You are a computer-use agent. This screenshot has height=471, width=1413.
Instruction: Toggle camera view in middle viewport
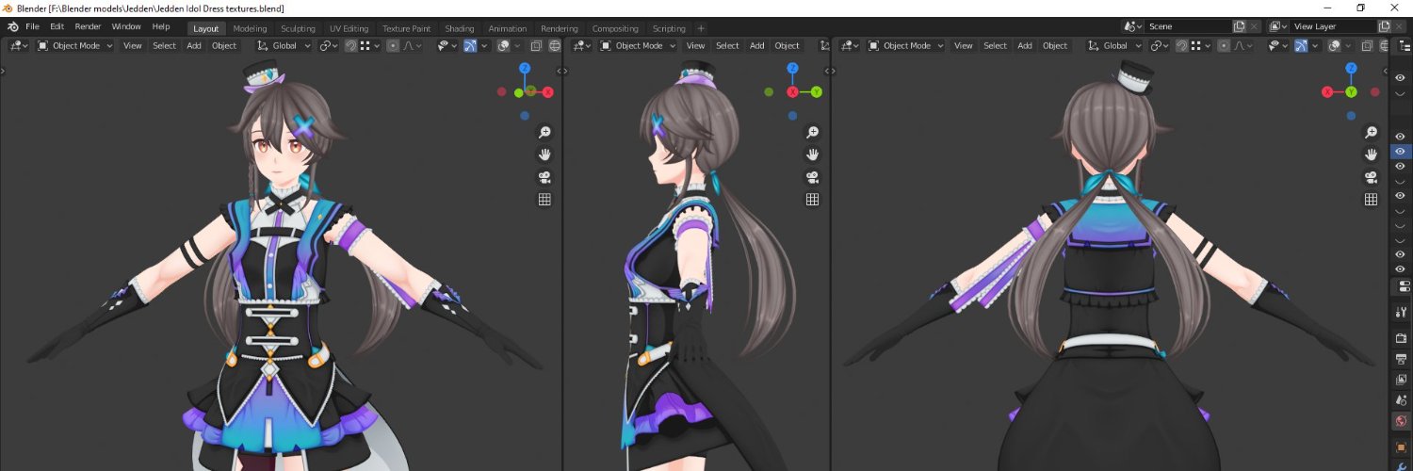point(812,177)
